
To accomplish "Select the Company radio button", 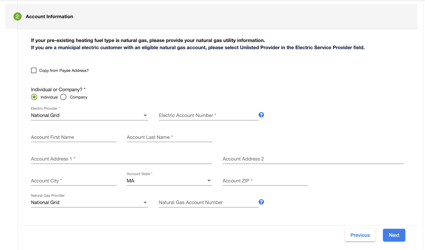I will coord(63,97).
